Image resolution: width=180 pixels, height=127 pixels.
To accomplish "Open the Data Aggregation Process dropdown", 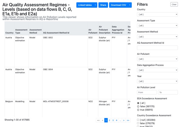I will (157, 70).
